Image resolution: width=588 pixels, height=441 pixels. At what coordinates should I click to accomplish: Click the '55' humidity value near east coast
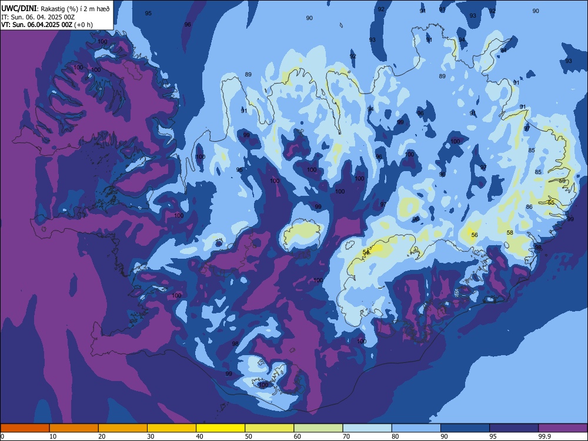pos(551,202)
